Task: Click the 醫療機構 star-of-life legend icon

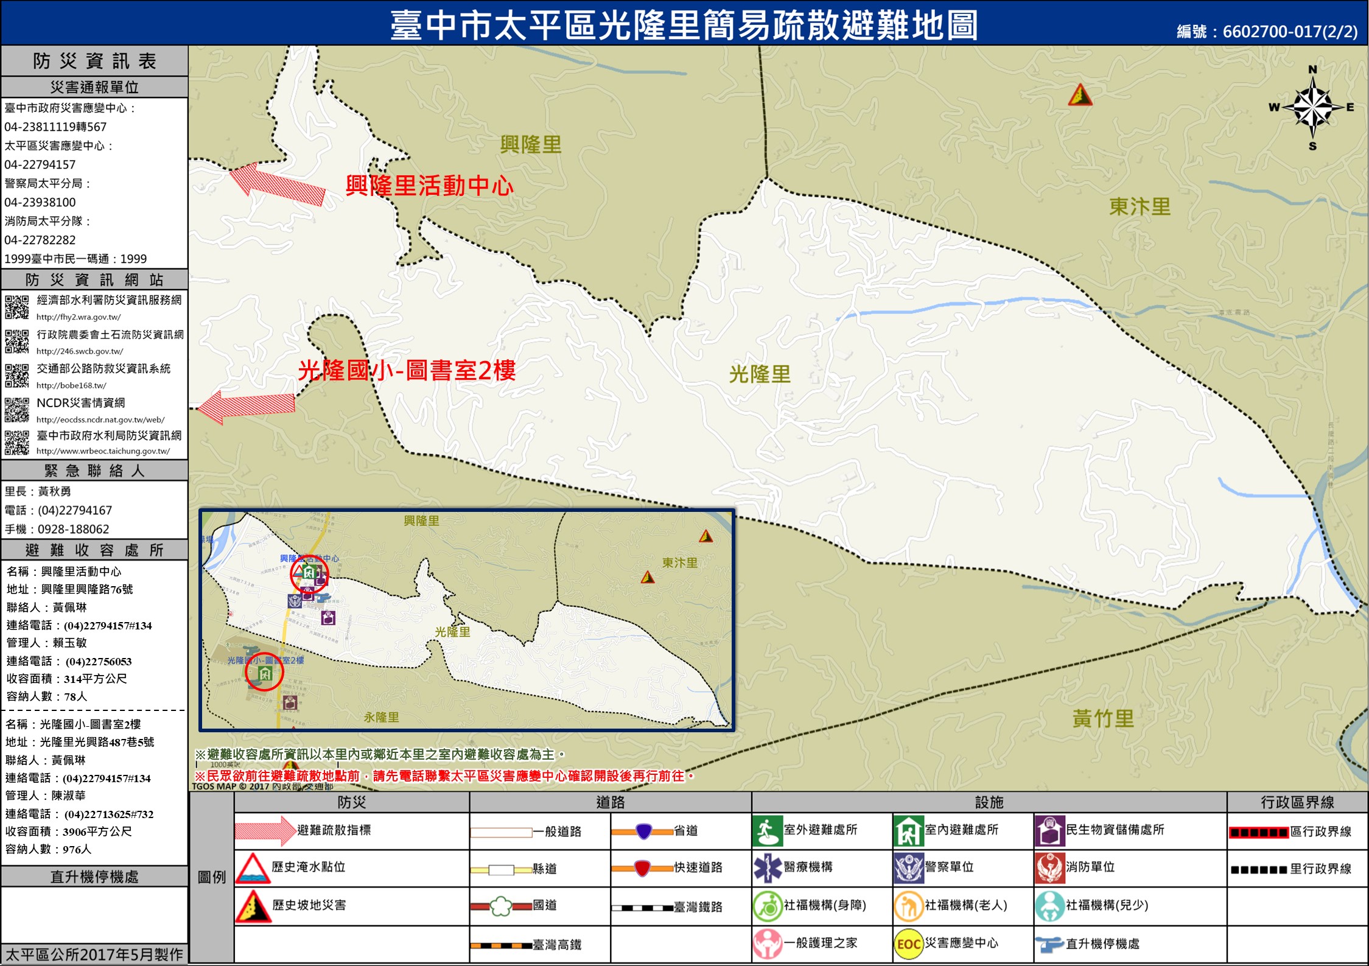Action: pos(767,867)
